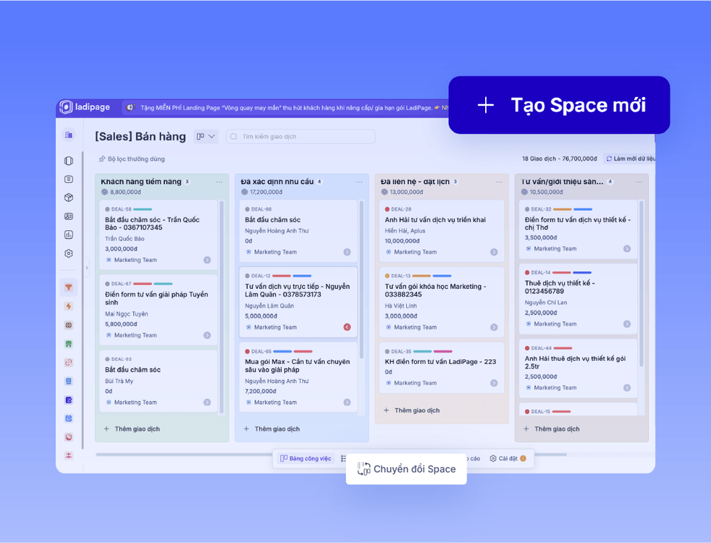Click the Tìm kiếm giao dịch search field
Viewport: 711px width, 543px height.
click(x=300, y=136)
